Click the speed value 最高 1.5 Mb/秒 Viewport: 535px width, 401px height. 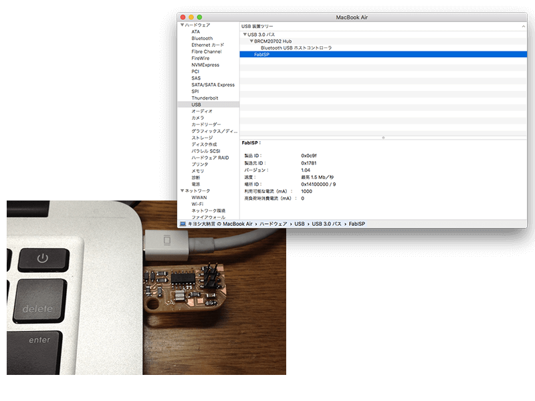(x=317, y=177)
